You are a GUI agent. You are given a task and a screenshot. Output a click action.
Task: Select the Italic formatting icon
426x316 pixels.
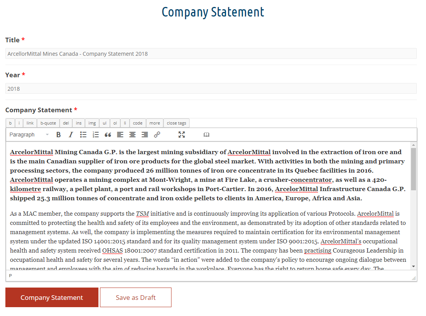(x=71, y=135)
